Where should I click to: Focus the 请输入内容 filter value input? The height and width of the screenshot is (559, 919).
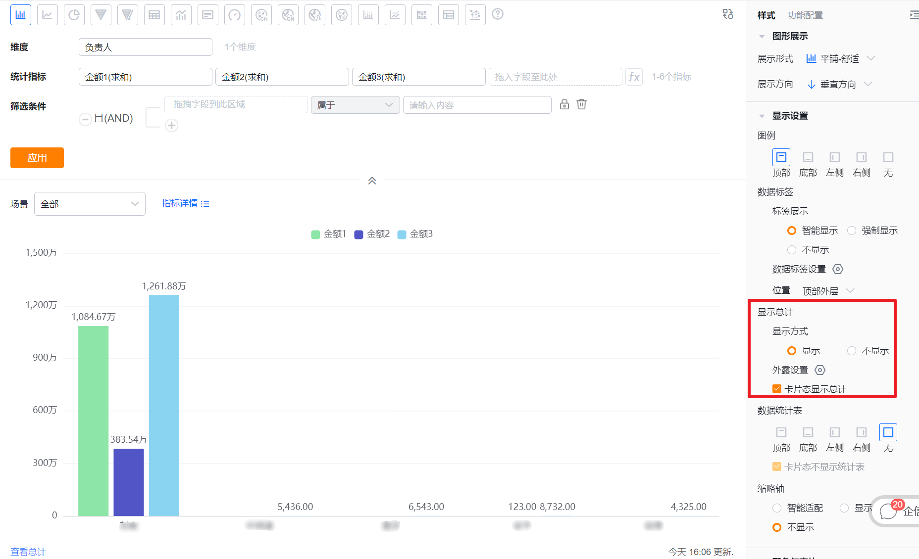[x=477, y=105]
